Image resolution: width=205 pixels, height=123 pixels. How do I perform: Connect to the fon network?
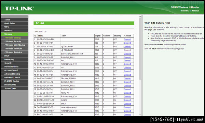127,60
